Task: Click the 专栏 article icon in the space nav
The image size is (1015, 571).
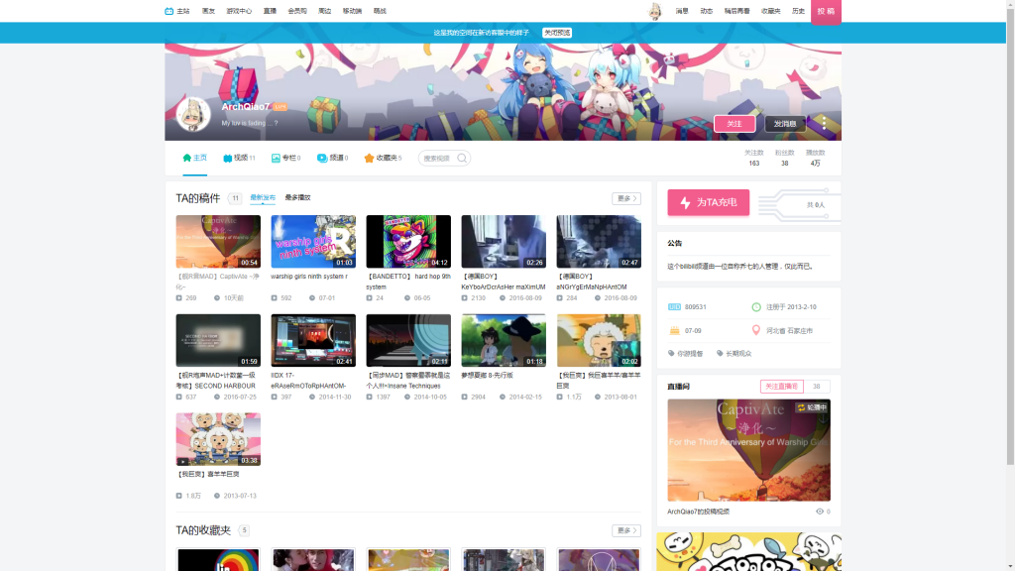Action: point(276,158)
